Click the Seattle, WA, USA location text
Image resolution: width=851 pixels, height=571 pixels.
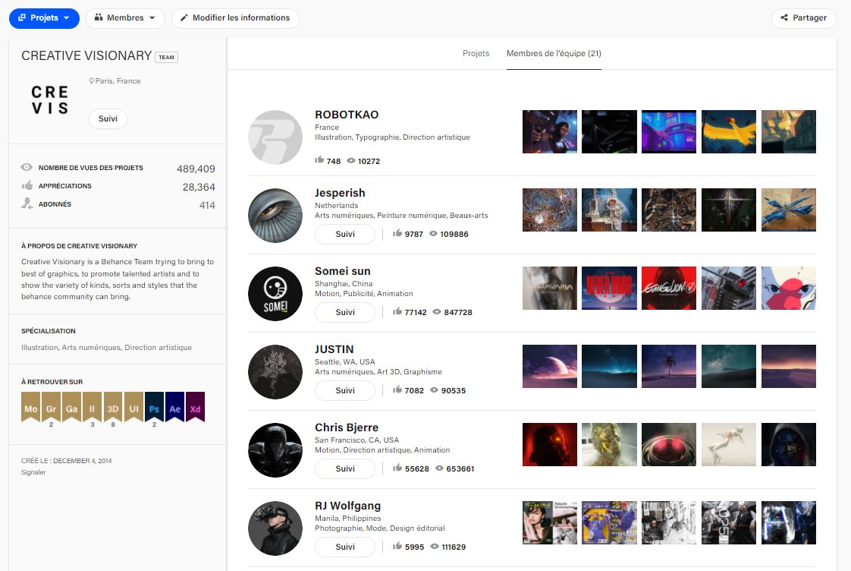coord(344,362)
